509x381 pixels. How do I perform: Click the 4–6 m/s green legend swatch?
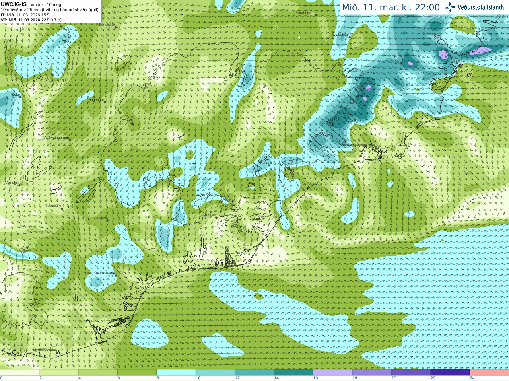coord(98,373)
